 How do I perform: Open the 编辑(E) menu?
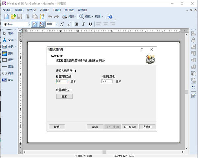(19, 10)
